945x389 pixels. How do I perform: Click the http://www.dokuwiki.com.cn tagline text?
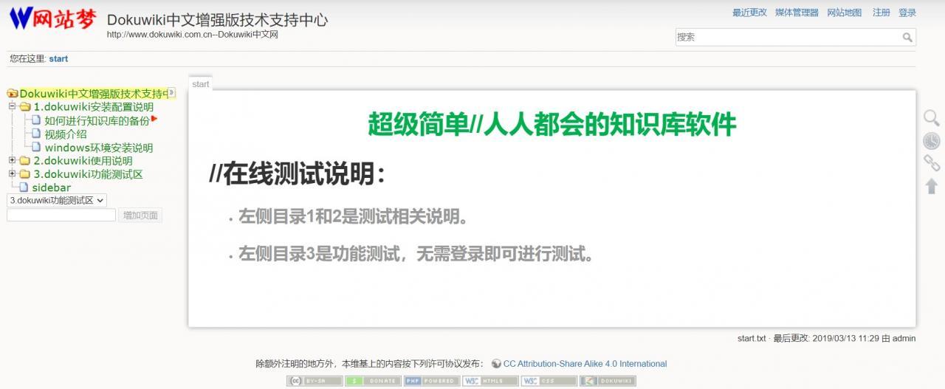click(x=192, y=35)
